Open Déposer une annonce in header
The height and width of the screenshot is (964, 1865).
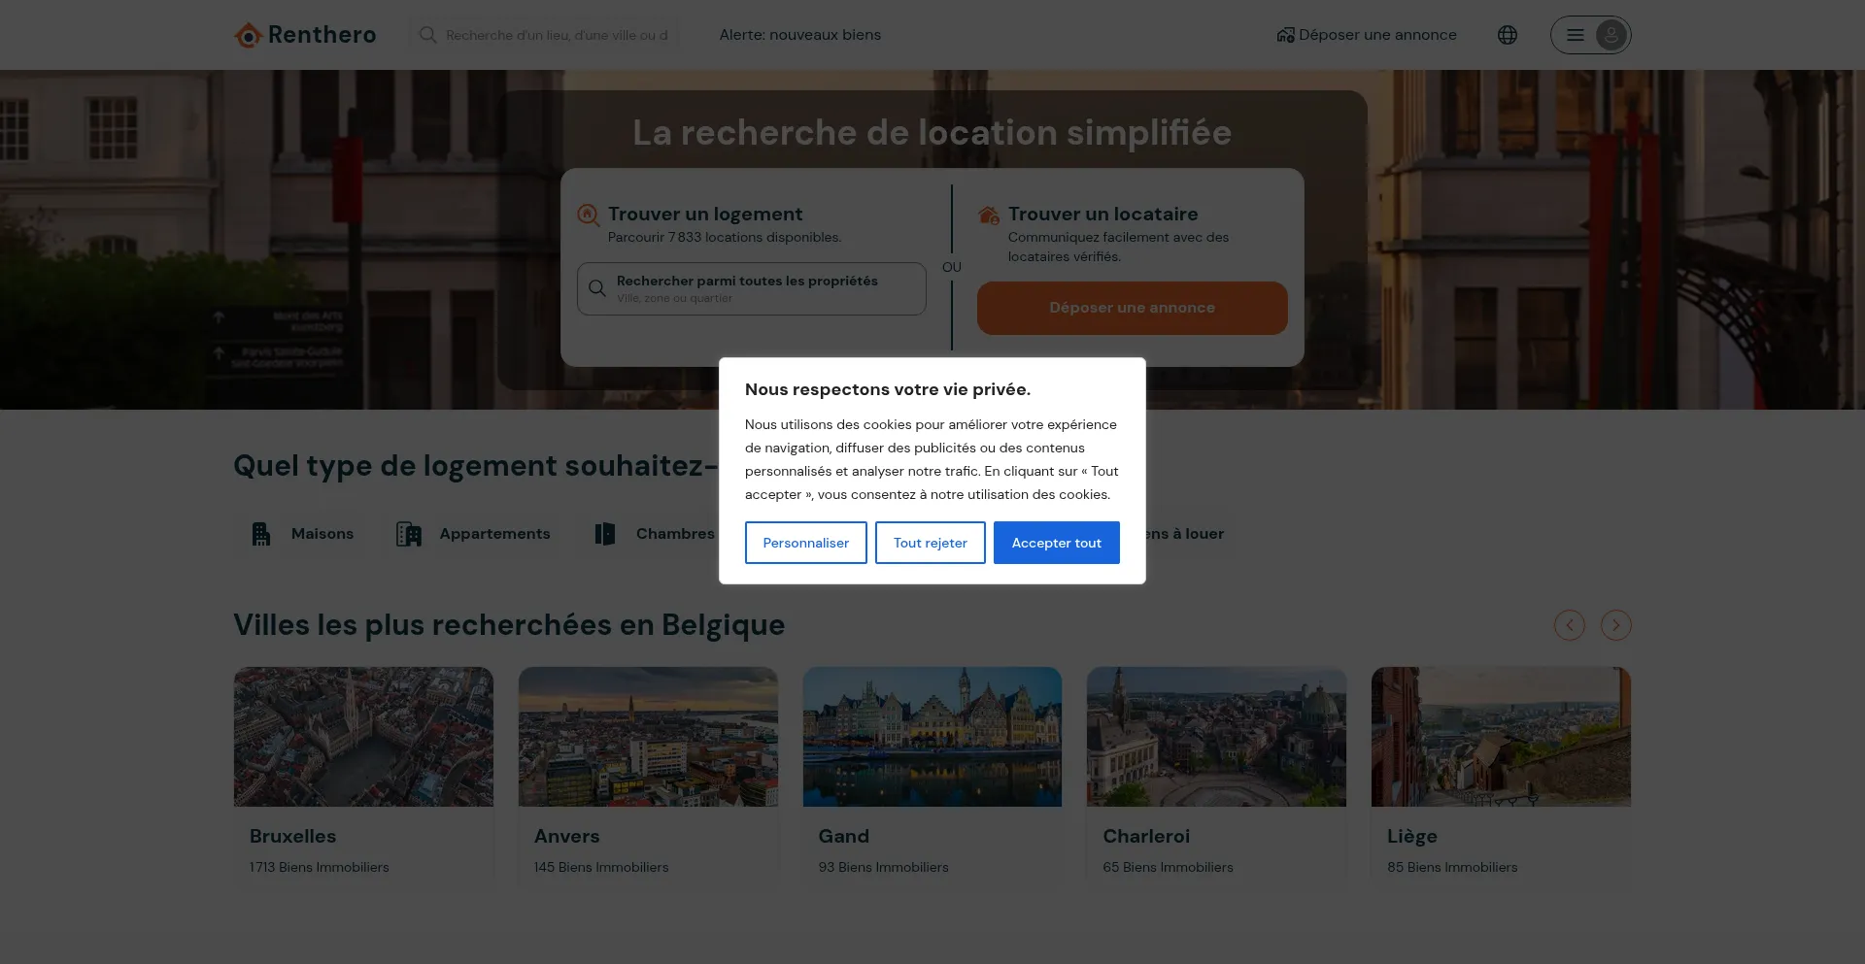click(x=1367, y=35)
